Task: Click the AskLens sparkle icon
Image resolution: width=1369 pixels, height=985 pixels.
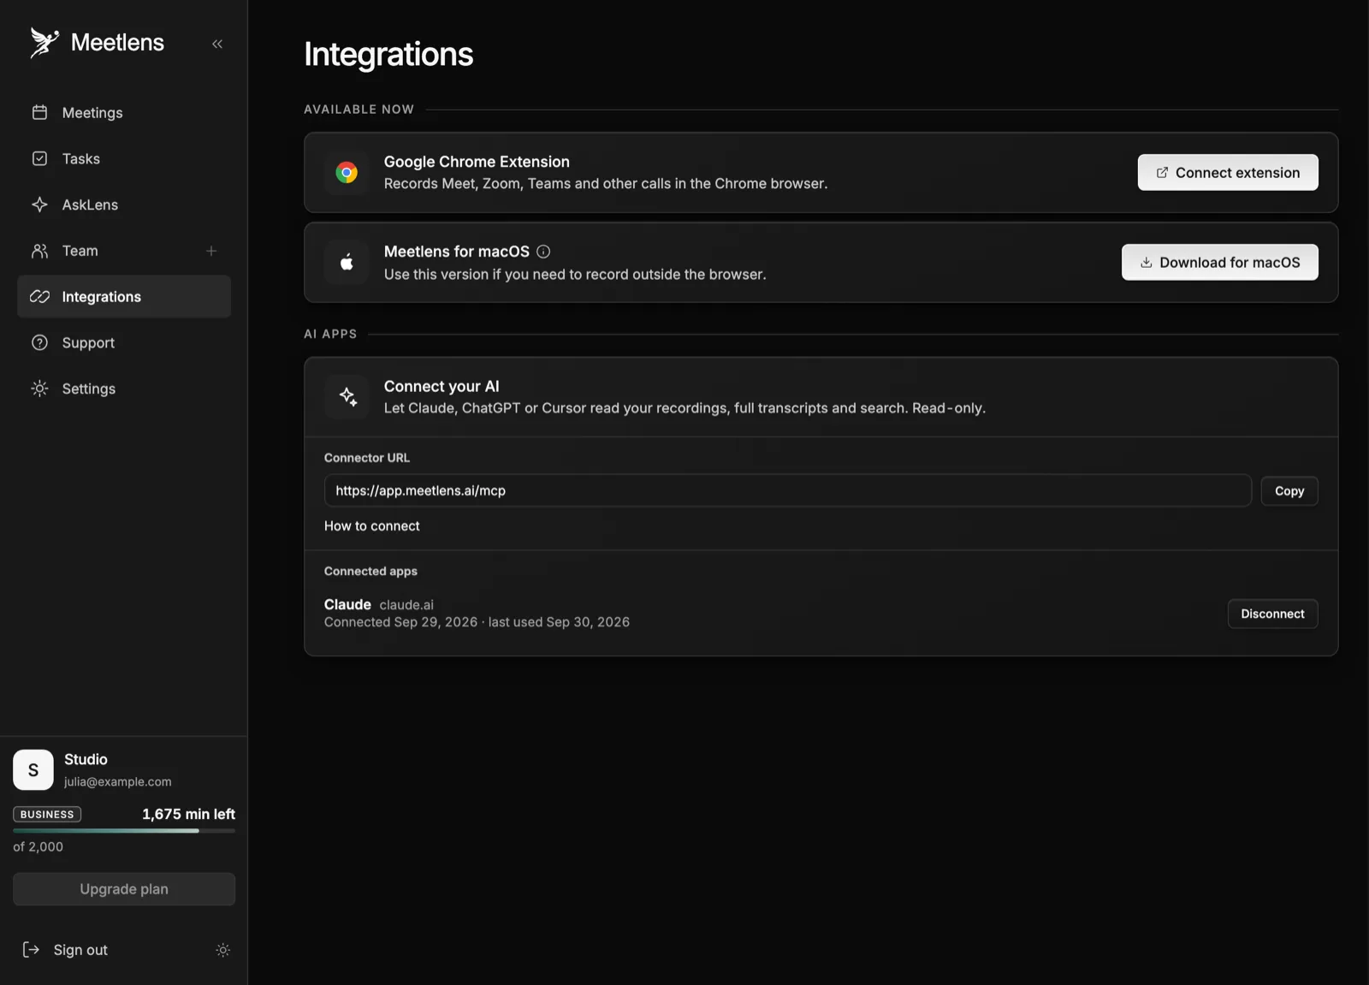Action: pos(39,205)
